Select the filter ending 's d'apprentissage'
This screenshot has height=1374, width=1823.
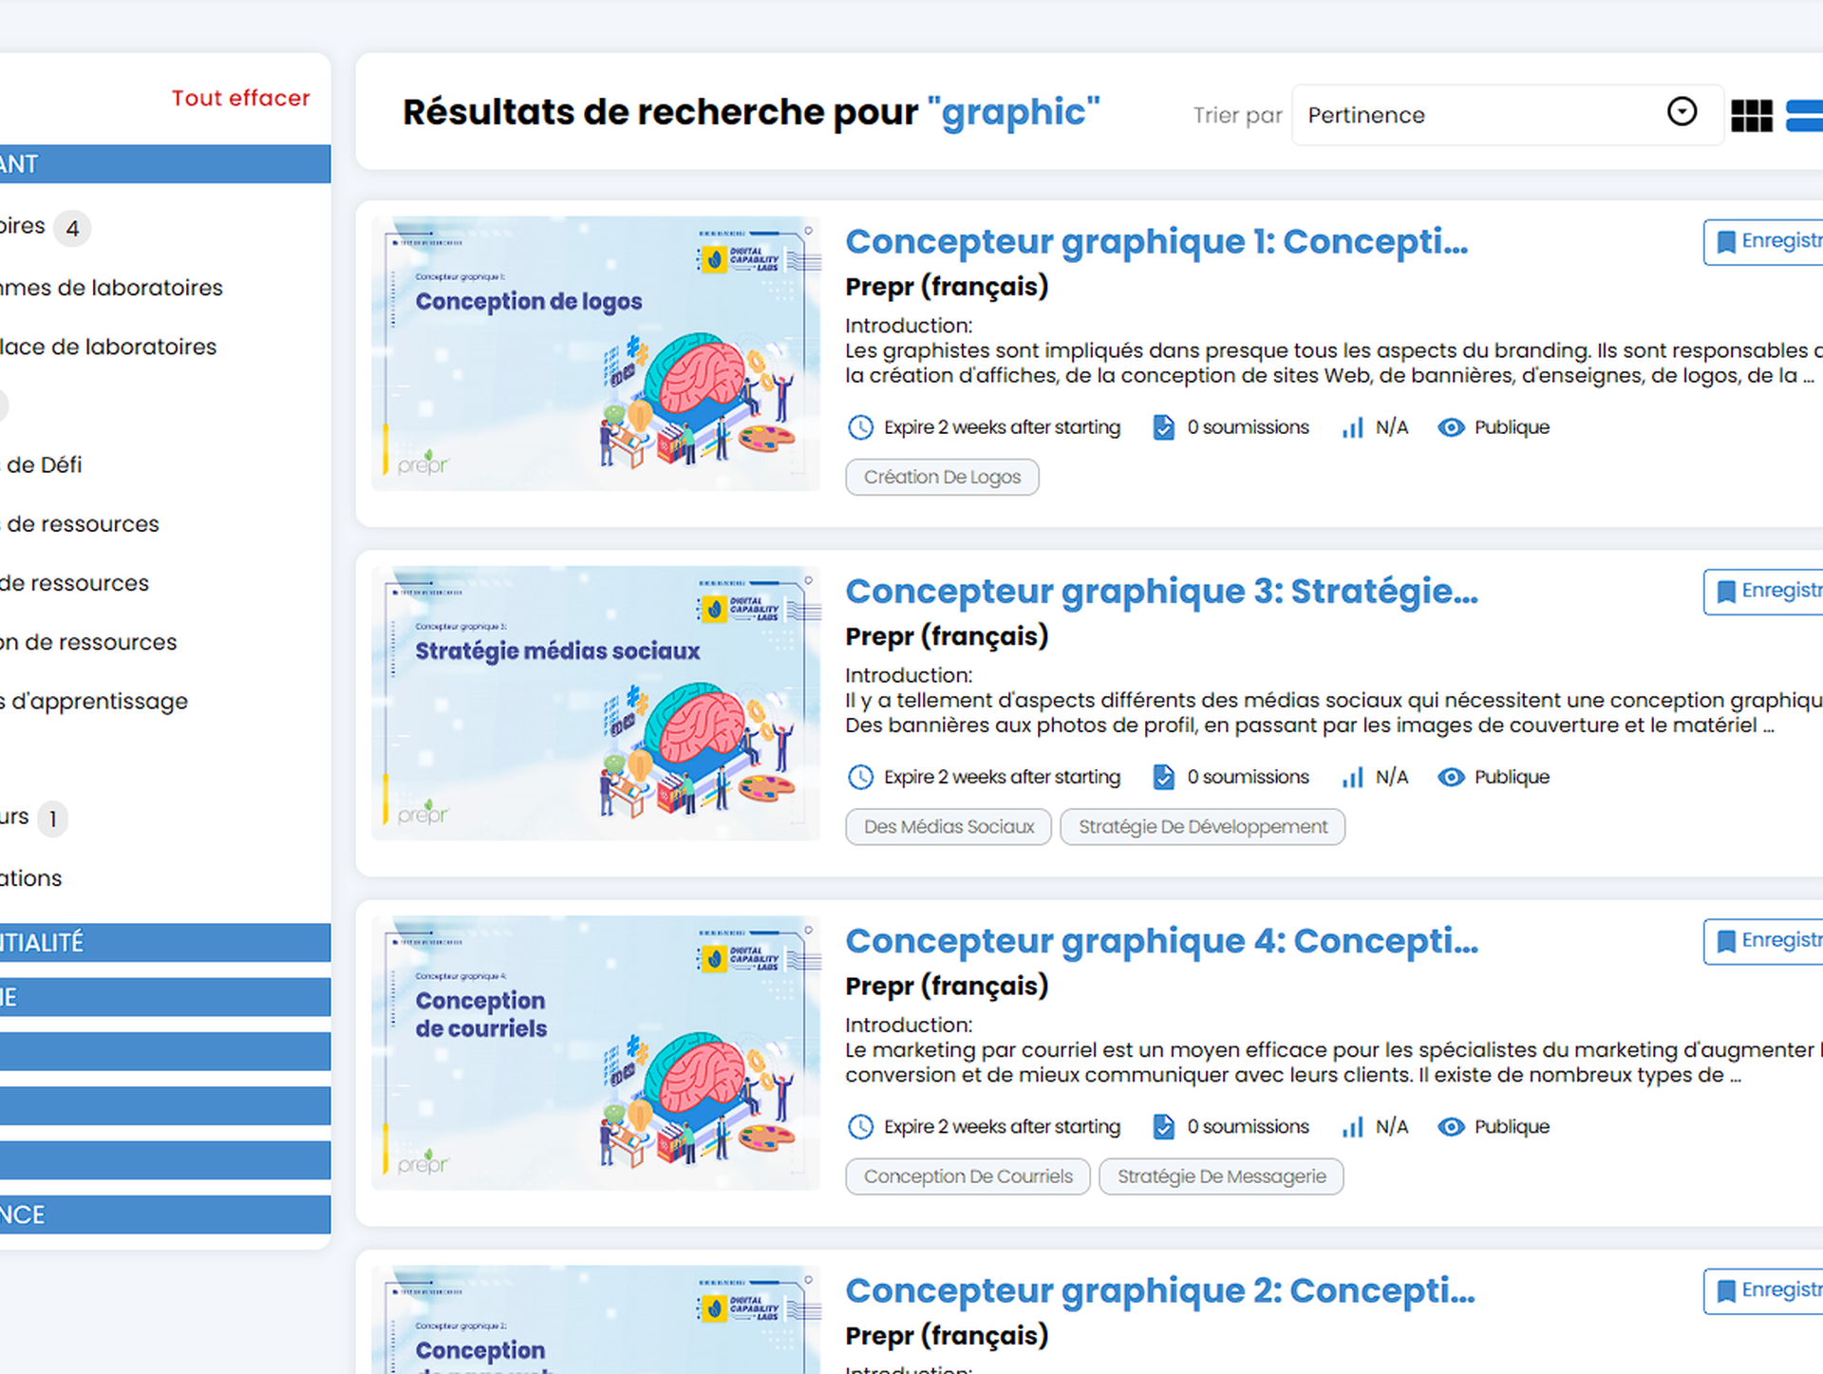click(94, 701)
